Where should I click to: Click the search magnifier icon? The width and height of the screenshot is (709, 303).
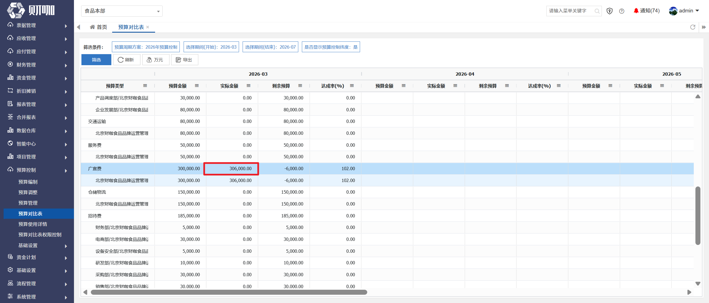(597, 11)
